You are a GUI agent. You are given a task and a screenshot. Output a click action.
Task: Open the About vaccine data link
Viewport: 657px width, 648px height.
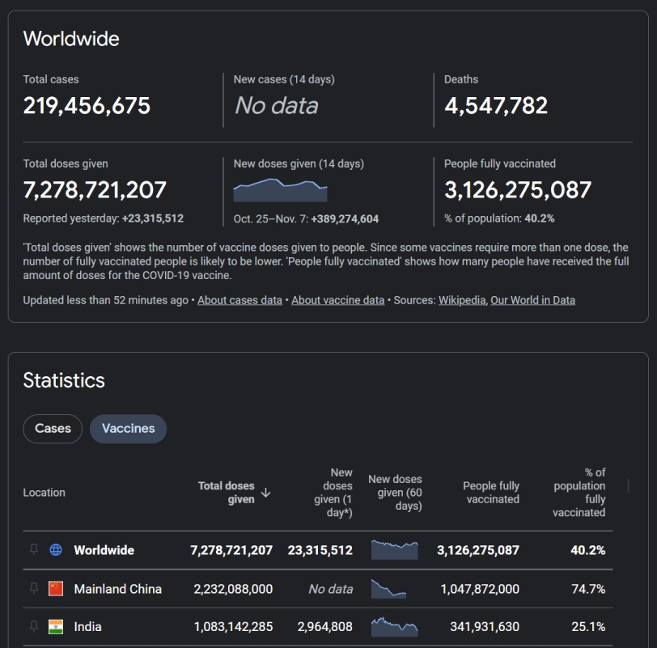point(337,300)
